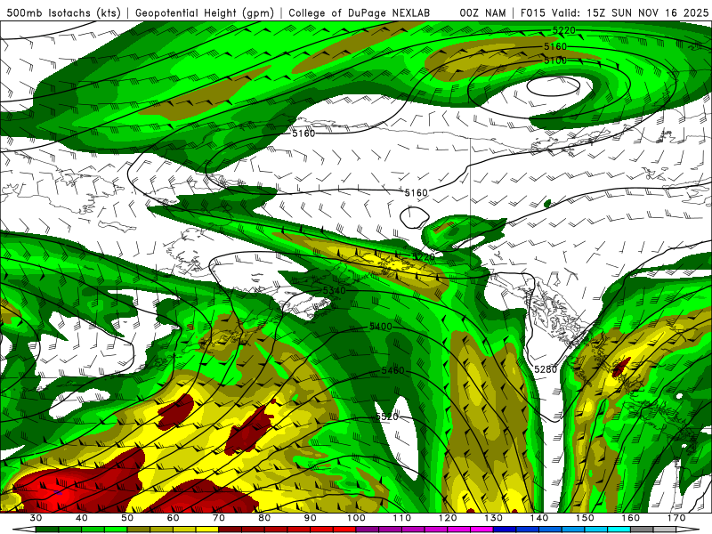Image resolution: width=712 pixels, height=534 pixels.
Task: Click the 5400 height contour label
Action: [x=381, y=327]
